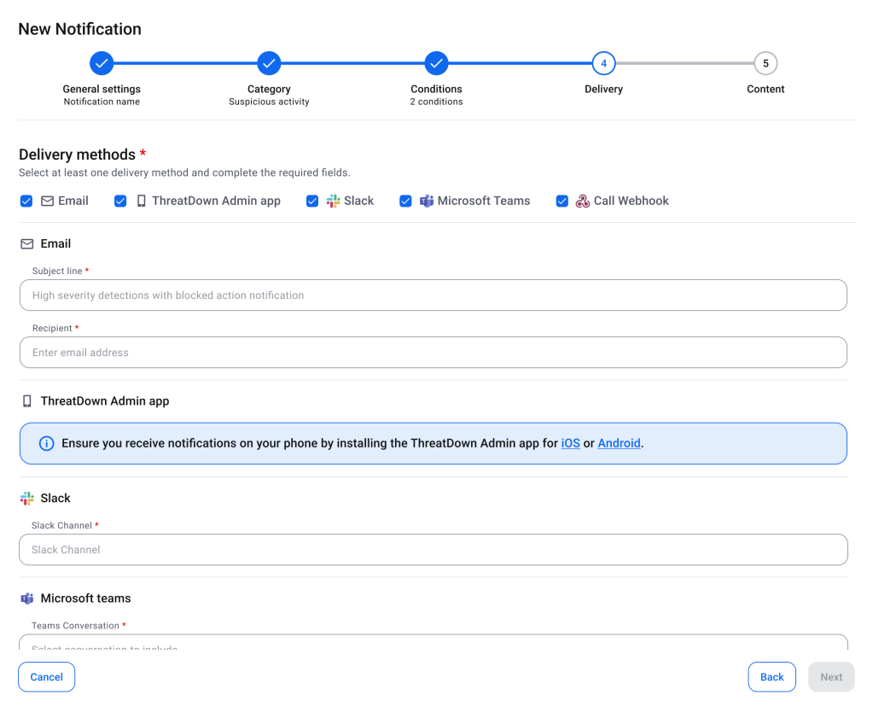Click the Teams icon beside Microsoft teams heading
The height and width of the screenshot is (707, 873).
(27, 599)
